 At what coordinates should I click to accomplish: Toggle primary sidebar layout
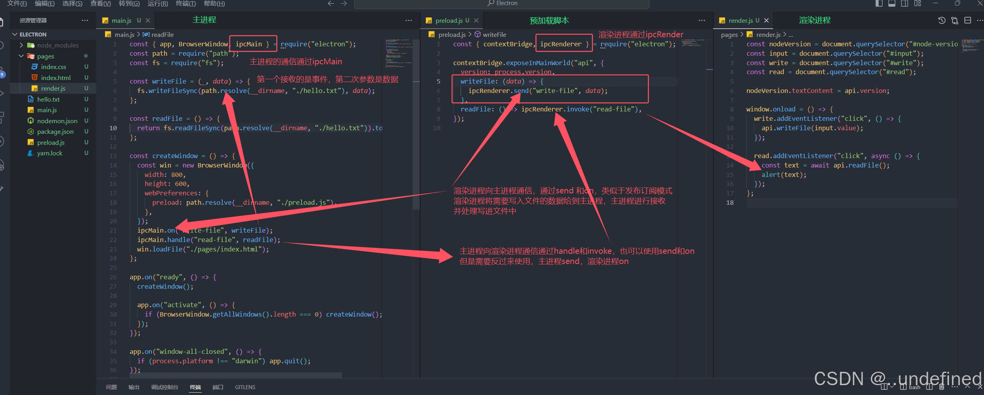coord(879,4)
